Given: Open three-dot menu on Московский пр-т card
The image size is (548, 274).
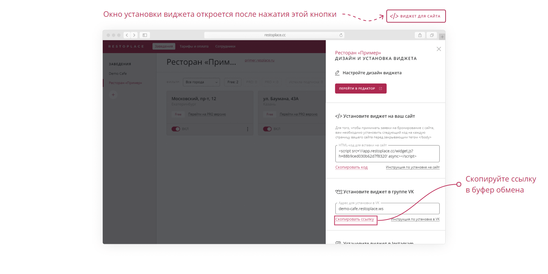Looking at the screenshot, I should [x=248, y=129].
